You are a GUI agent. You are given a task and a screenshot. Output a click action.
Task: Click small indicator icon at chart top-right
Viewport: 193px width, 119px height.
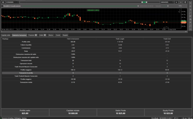point(179,12)
